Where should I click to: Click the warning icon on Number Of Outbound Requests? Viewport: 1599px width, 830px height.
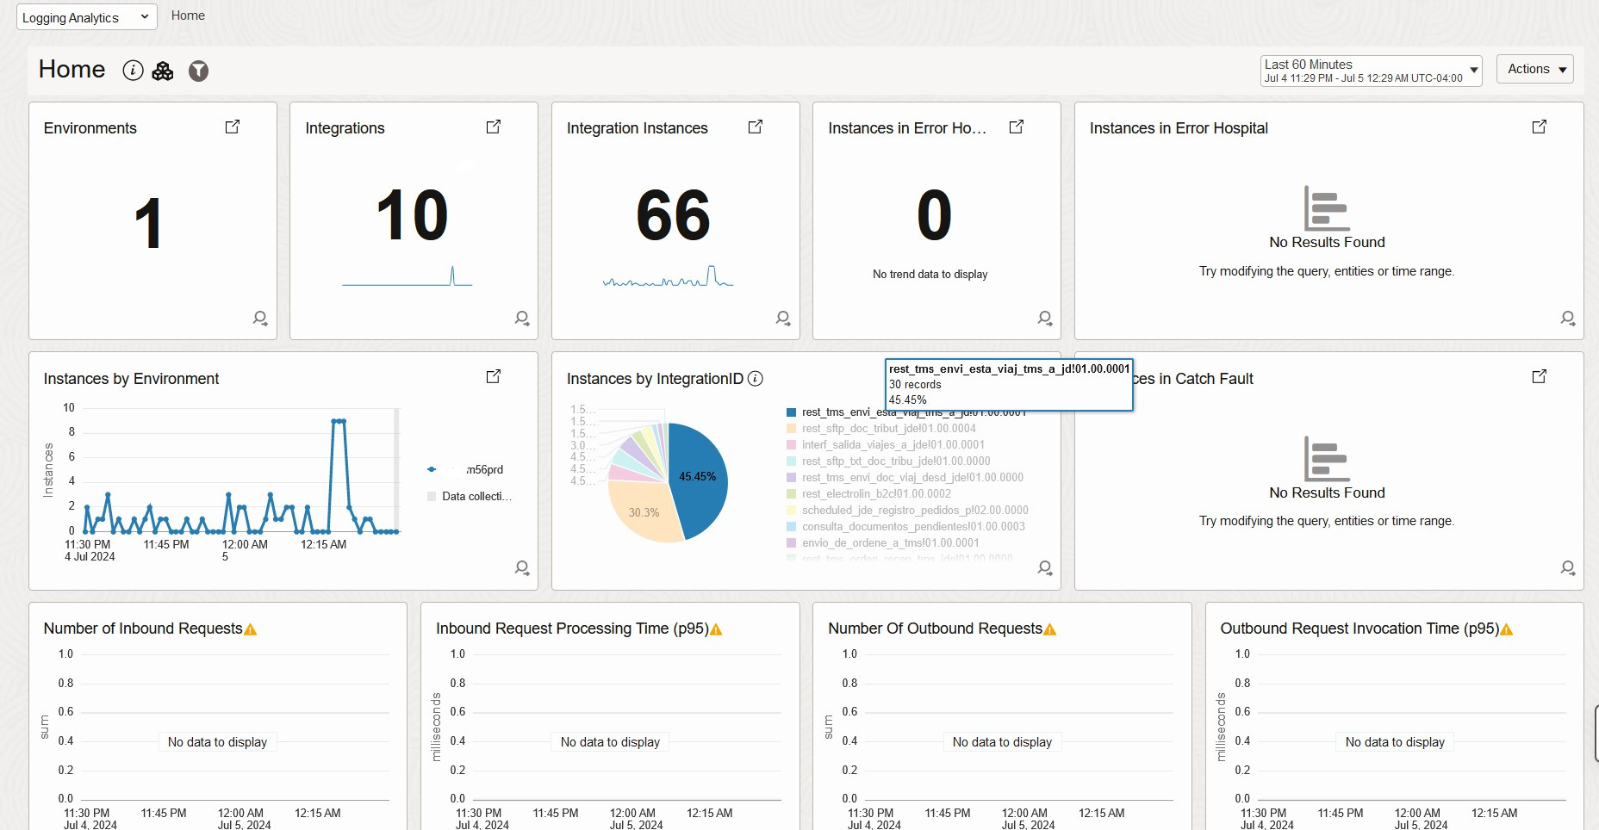coord(1050,629)
